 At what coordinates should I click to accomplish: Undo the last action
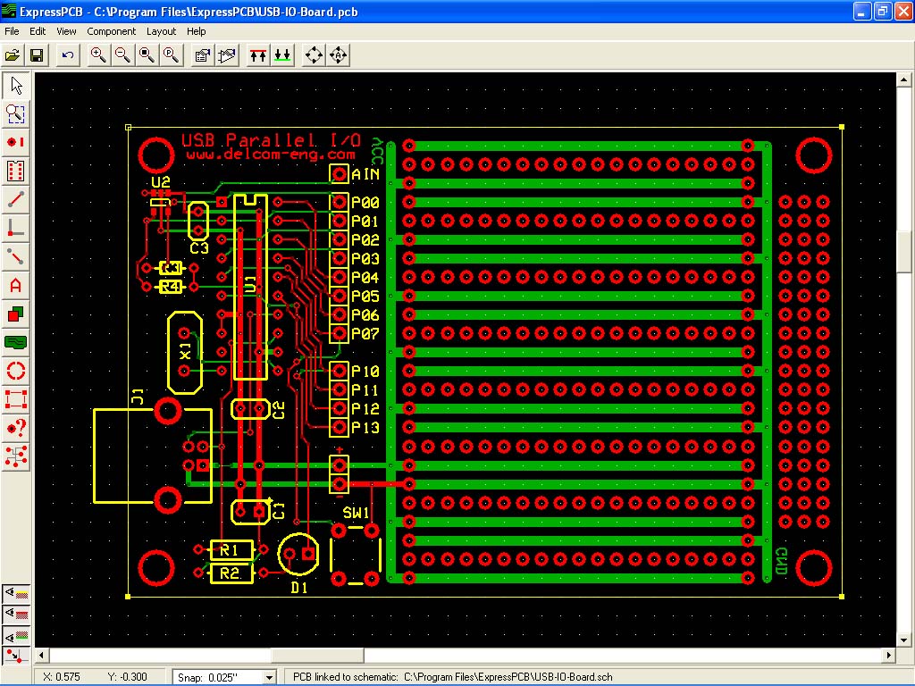[x=68, y=55]
